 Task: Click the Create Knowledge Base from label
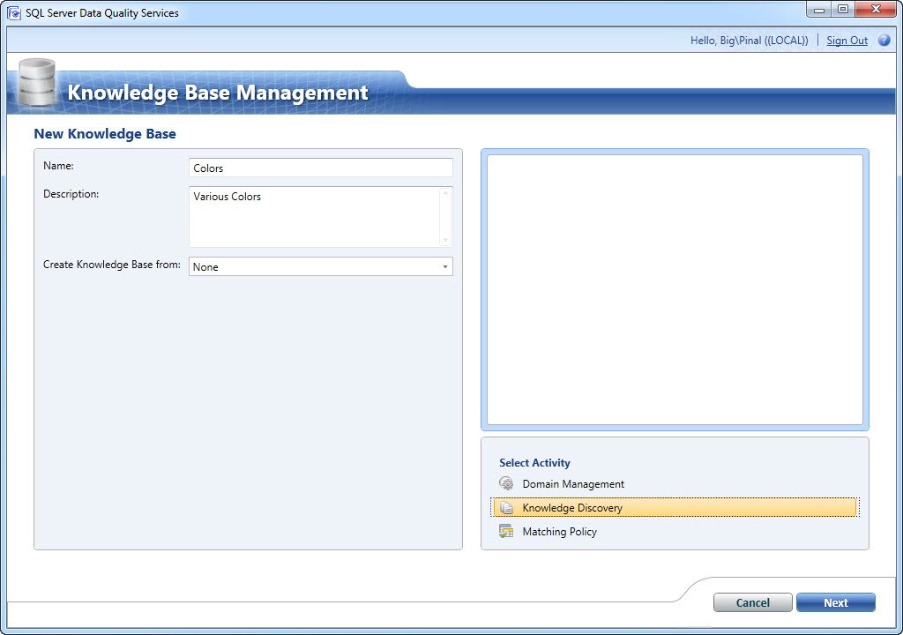click(x=112, y=265)
